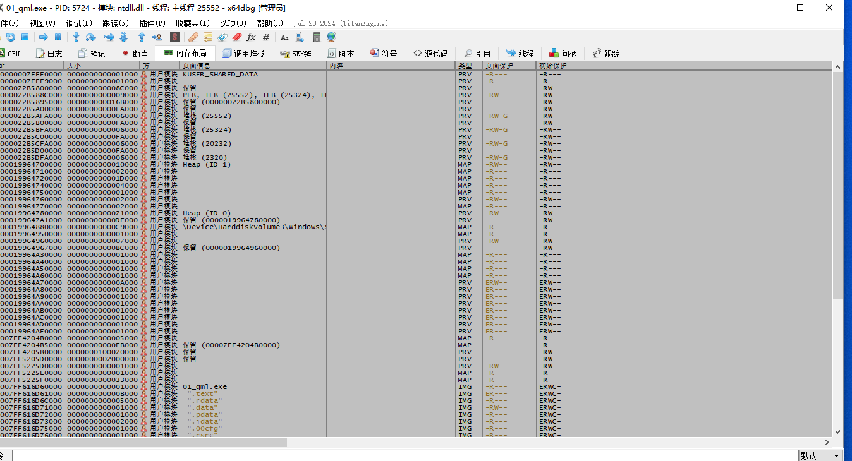Screen dimensions: 852x461
Task: Click the trace into icon
Action: click(109, 37)
